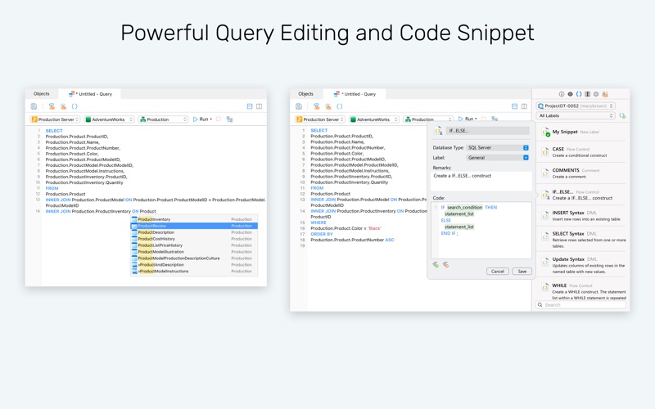
Task: Select Untitled - Query tab in left window
Action: [x=90, y=94]
